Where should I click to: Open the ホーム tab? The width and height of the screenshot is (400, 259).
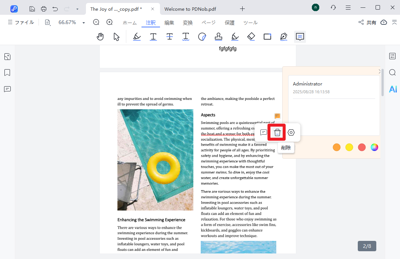pos(130,23)
